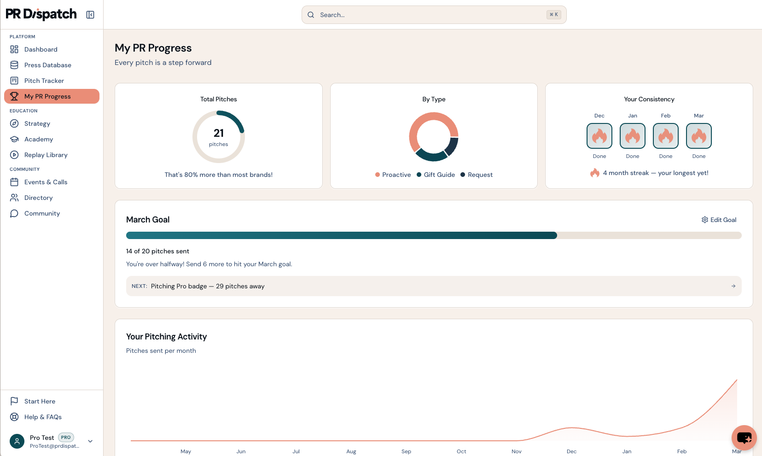762x456 pixels.
Task: Open the Dashboard via its grid icon
Action: (15, 49)
